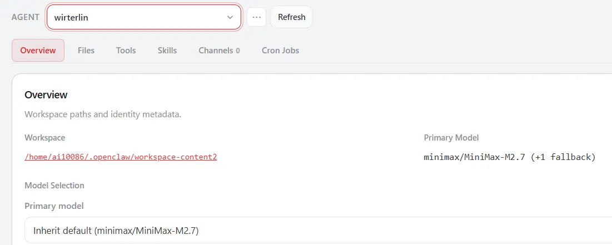Open the three-dots more options menu
612x245 pixels.
coord(256,17)
